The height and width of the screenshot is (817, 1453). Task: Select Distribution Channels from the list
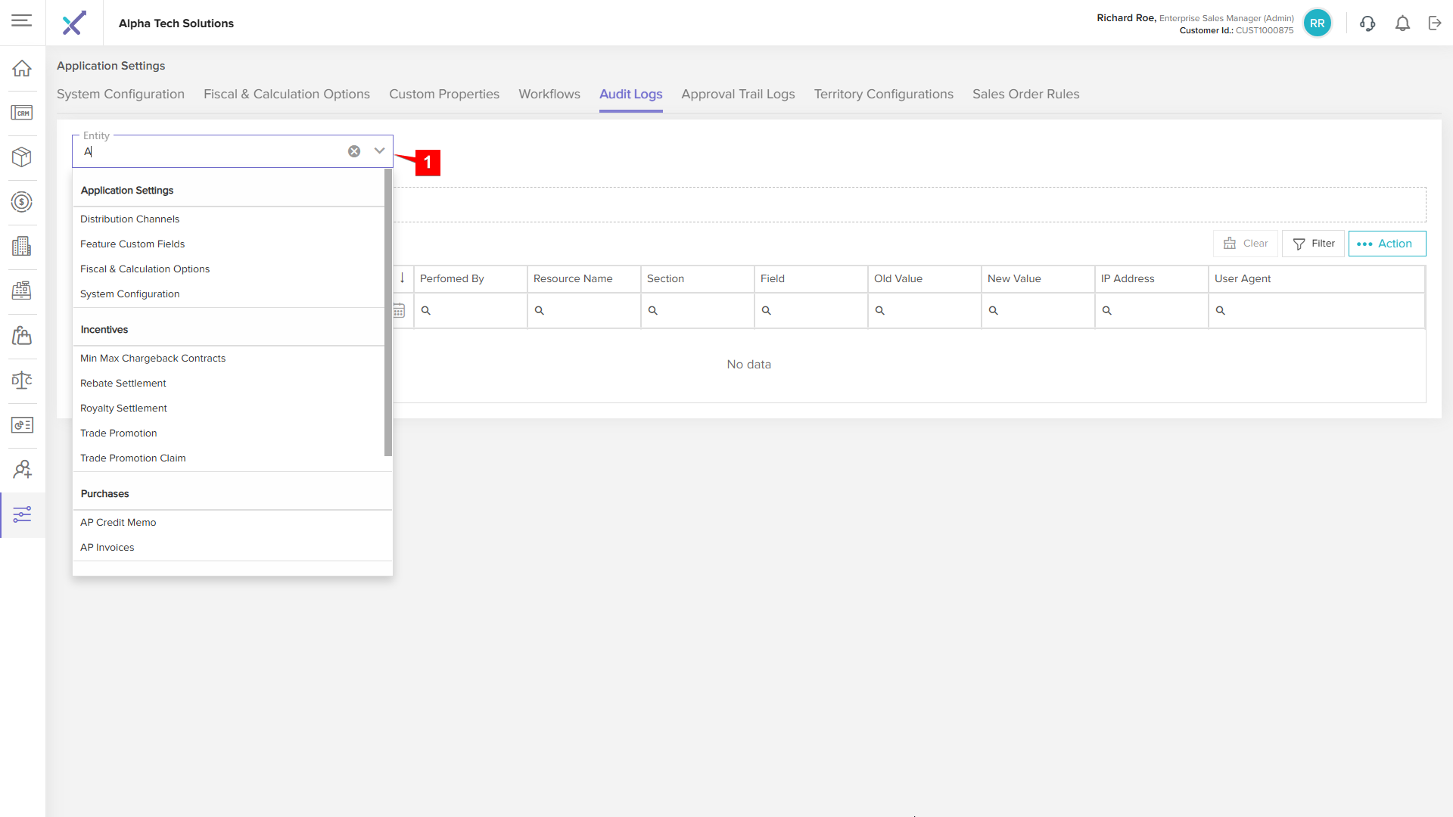point(130,219)
